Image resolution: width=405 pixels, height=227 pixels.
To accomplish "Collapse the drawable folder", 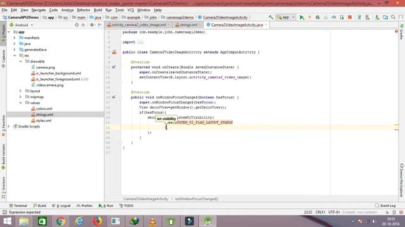I will 20,62.
